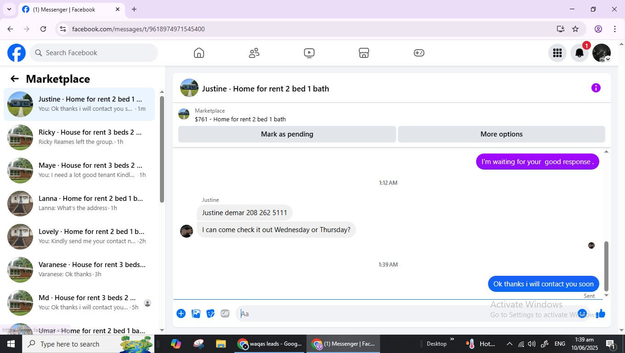Go to the Home feed icon
This screenshot has width=625, height=353.
(199, 53)
